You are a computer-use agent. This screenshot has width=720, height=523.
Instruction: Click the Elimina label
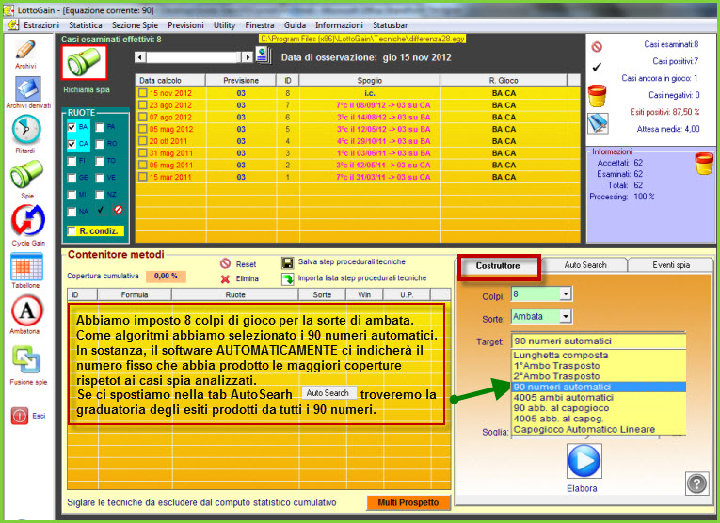247,278
